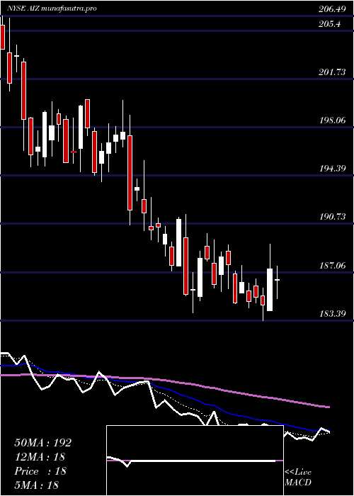The height and width of the screenshot is (496, 354).
Task: Click the 201.73 price level label
Action: [x=332, y=72]
